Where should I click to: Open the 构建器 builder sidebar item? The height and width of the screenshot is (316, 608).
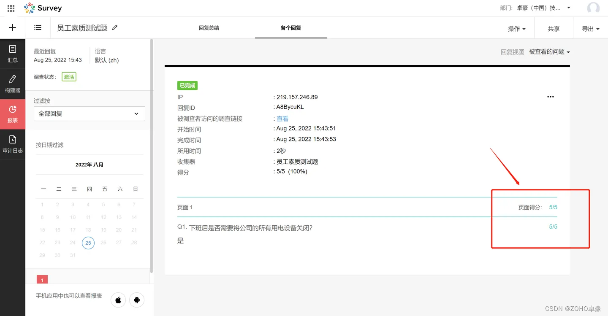point(13,84)
